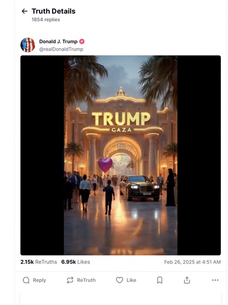The image size is (228, 305).
Task: View the 2.15k ReTruths list
Action: point(39,262)
